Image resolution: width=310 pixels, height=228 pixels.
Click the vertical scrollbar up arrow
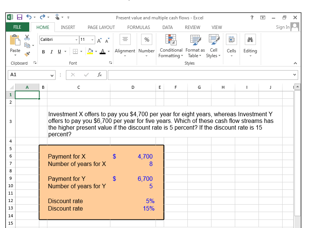click(x=297, y=87)
